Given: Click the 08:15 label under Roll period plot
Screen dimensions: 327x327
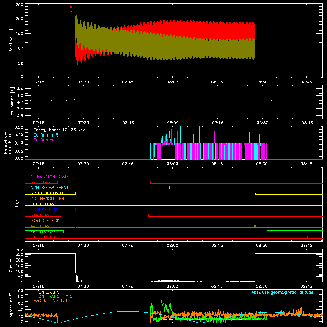Looking at the screenshot, I should coord(217,123).
